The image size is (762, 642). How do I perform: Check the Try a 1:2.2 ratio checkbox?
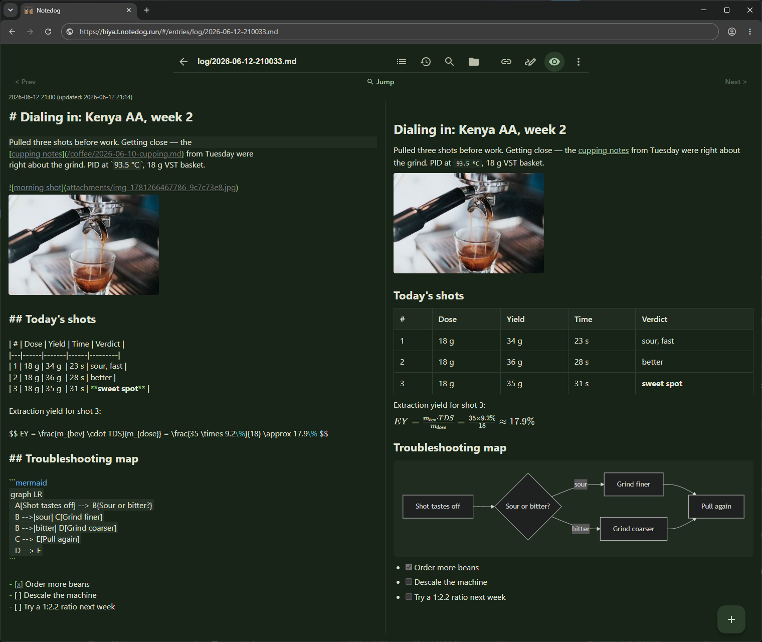pos(409,597)
